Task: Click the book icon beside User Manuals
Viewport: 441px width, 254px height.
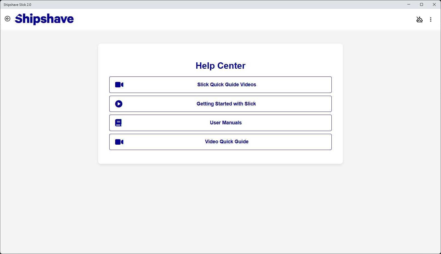Action: click(118, 123)
